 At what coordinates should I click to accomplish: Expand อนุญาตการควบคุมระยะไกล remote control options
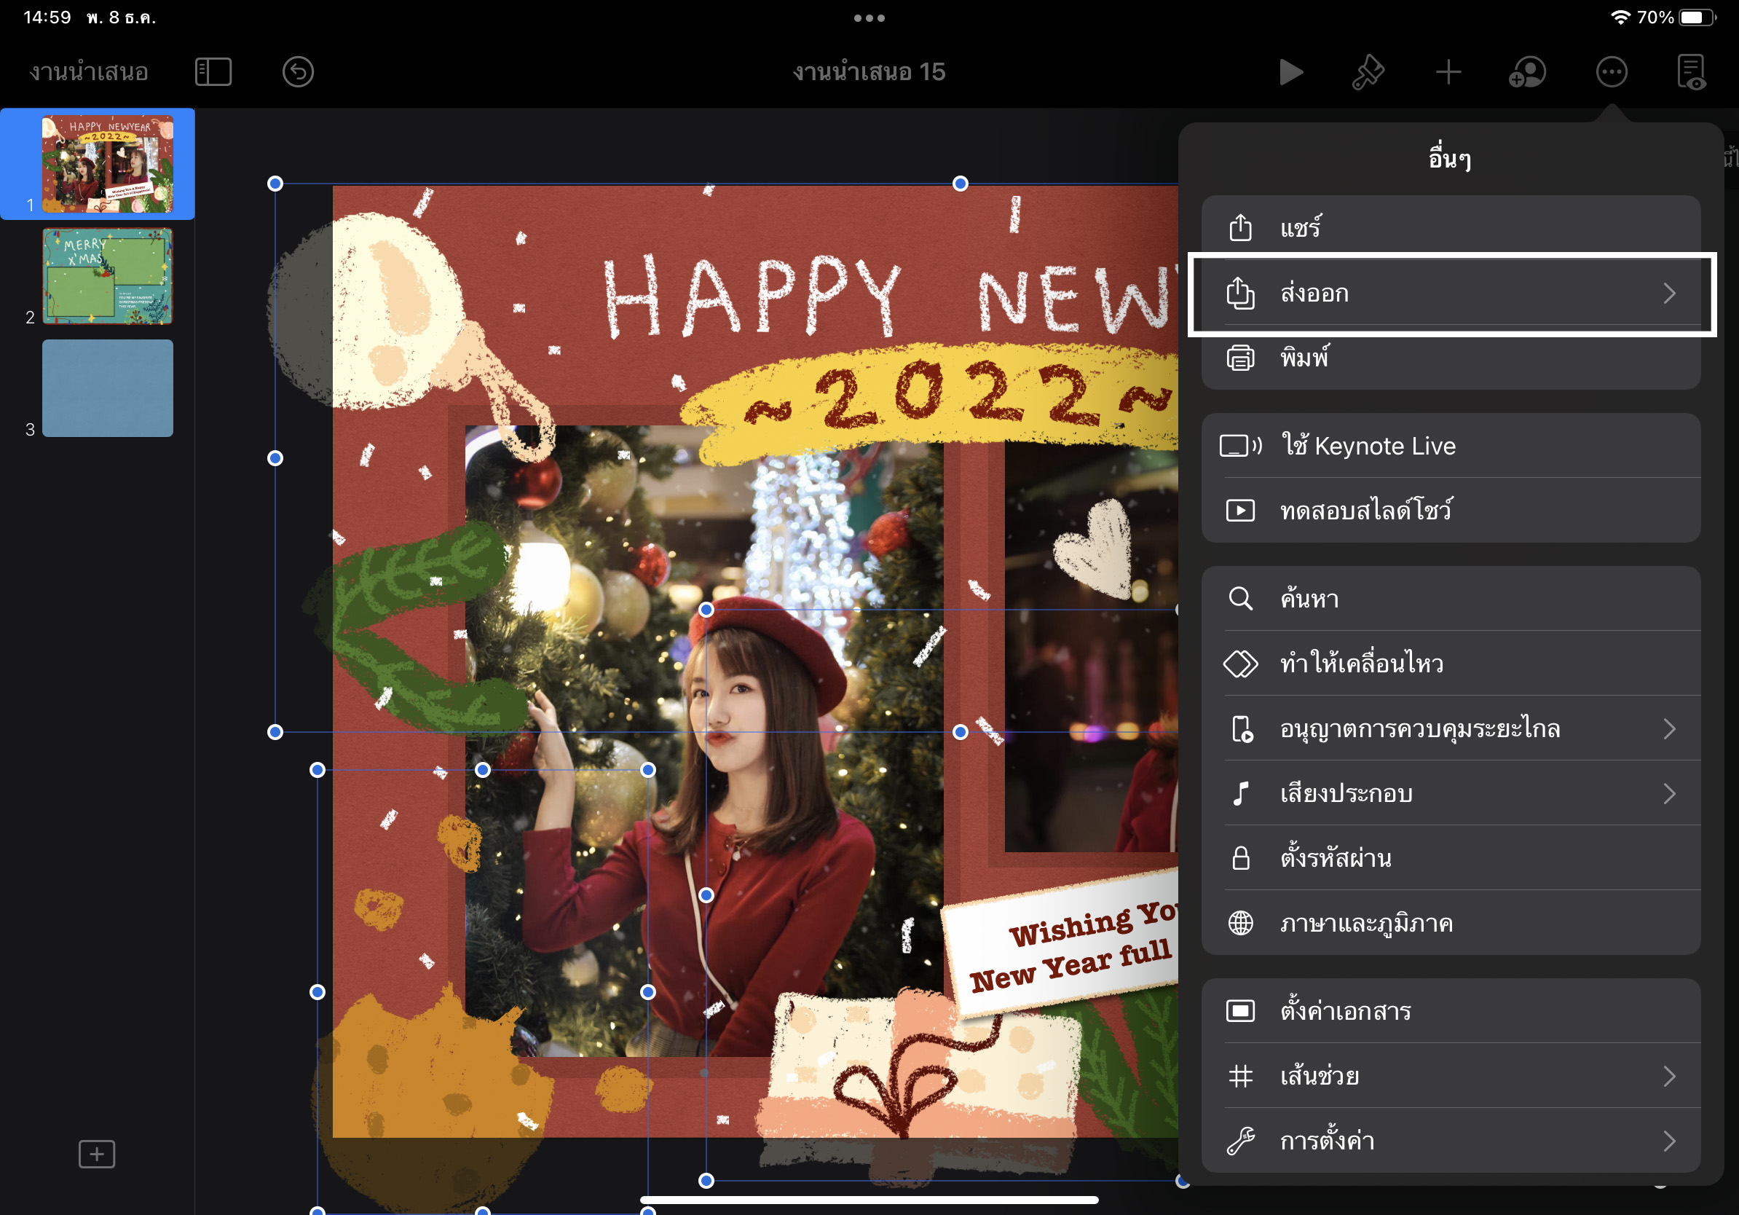pos(1450,728)
